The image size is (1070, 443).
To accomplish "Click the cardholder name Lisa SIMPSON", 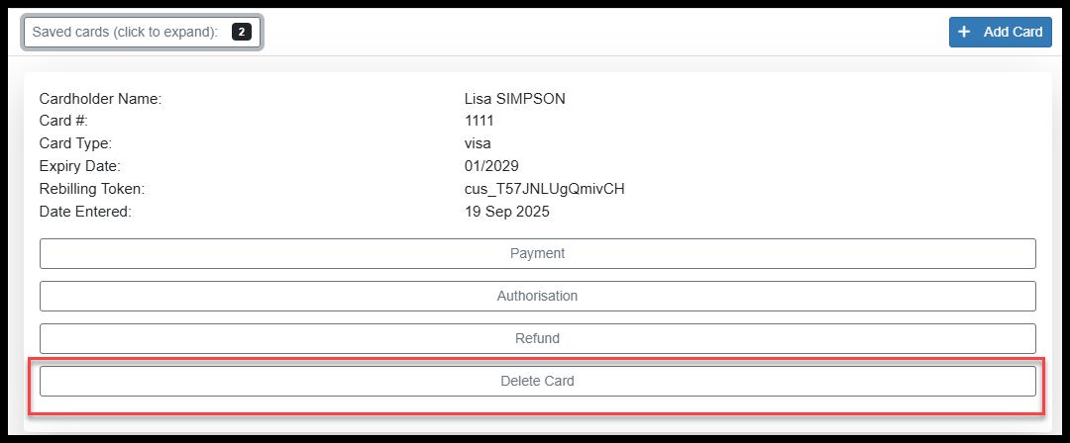I will [514, 99].
